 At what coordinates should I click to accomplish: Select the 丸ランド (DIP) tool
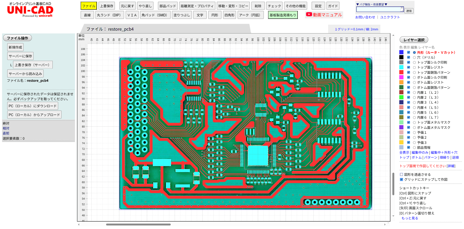109,15
